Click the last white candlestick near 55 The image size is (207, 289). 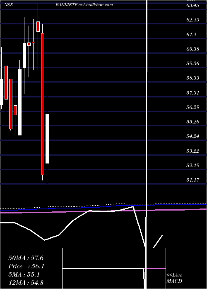pos(47,139)
